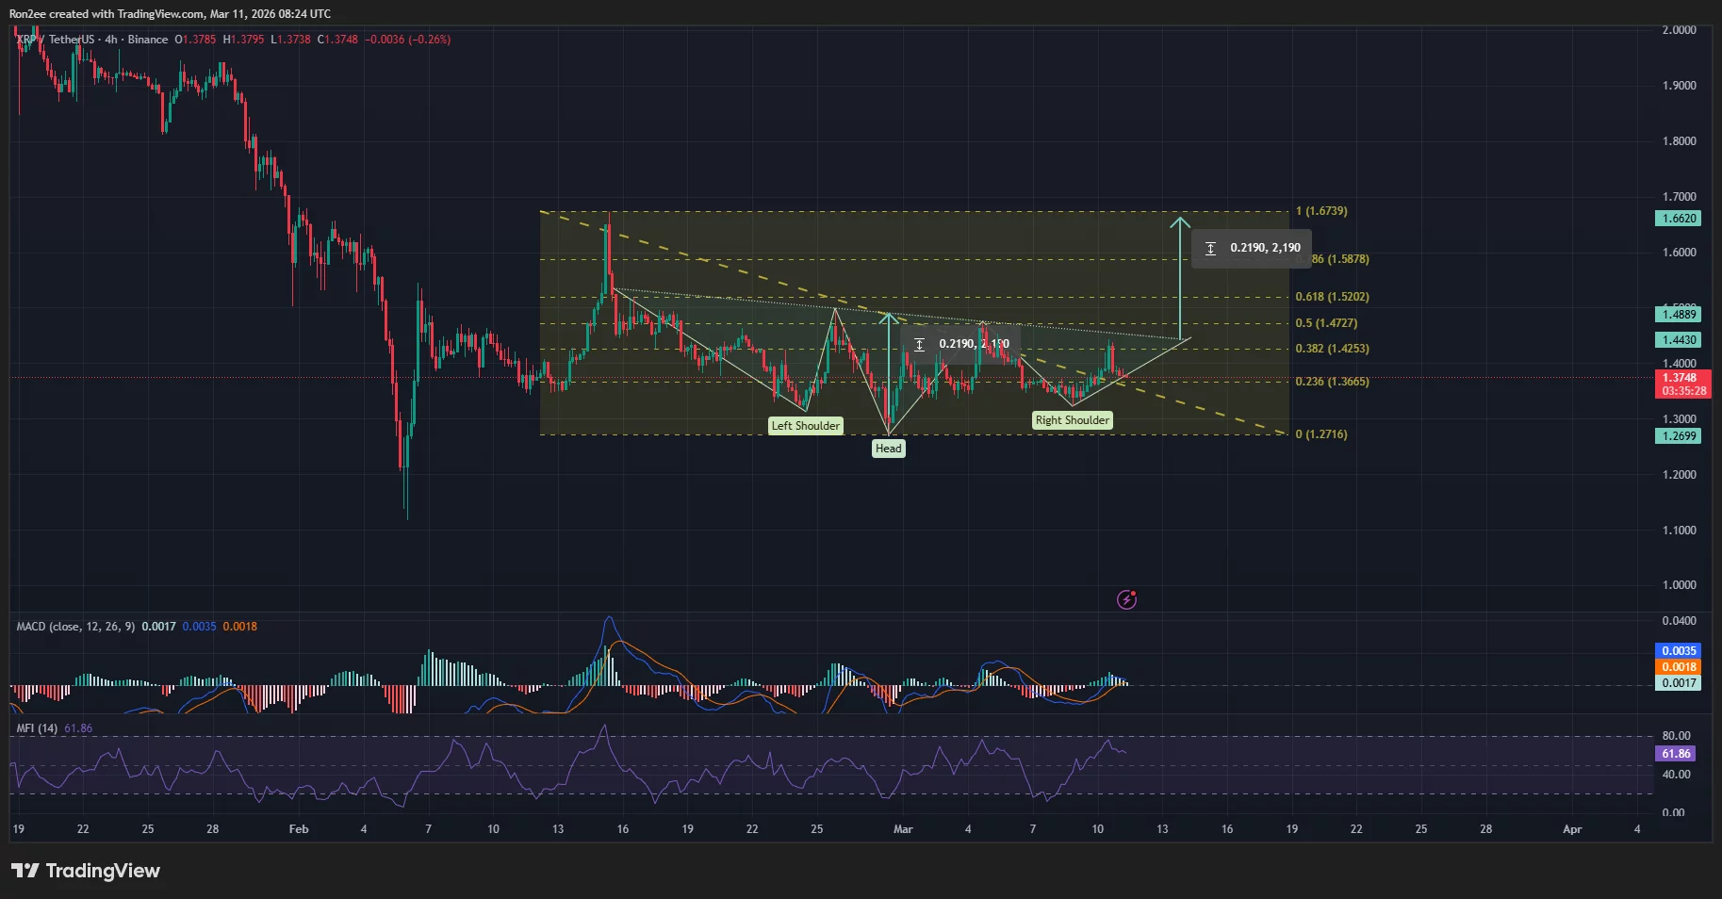Click the red current price badge 1.3748
Image resolution: width=1722 pixels, height=899 pixels.
click(x=1683, y=378)
